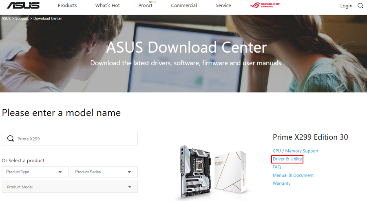Open the Products menu
The image size is (367, 201).
67,5
